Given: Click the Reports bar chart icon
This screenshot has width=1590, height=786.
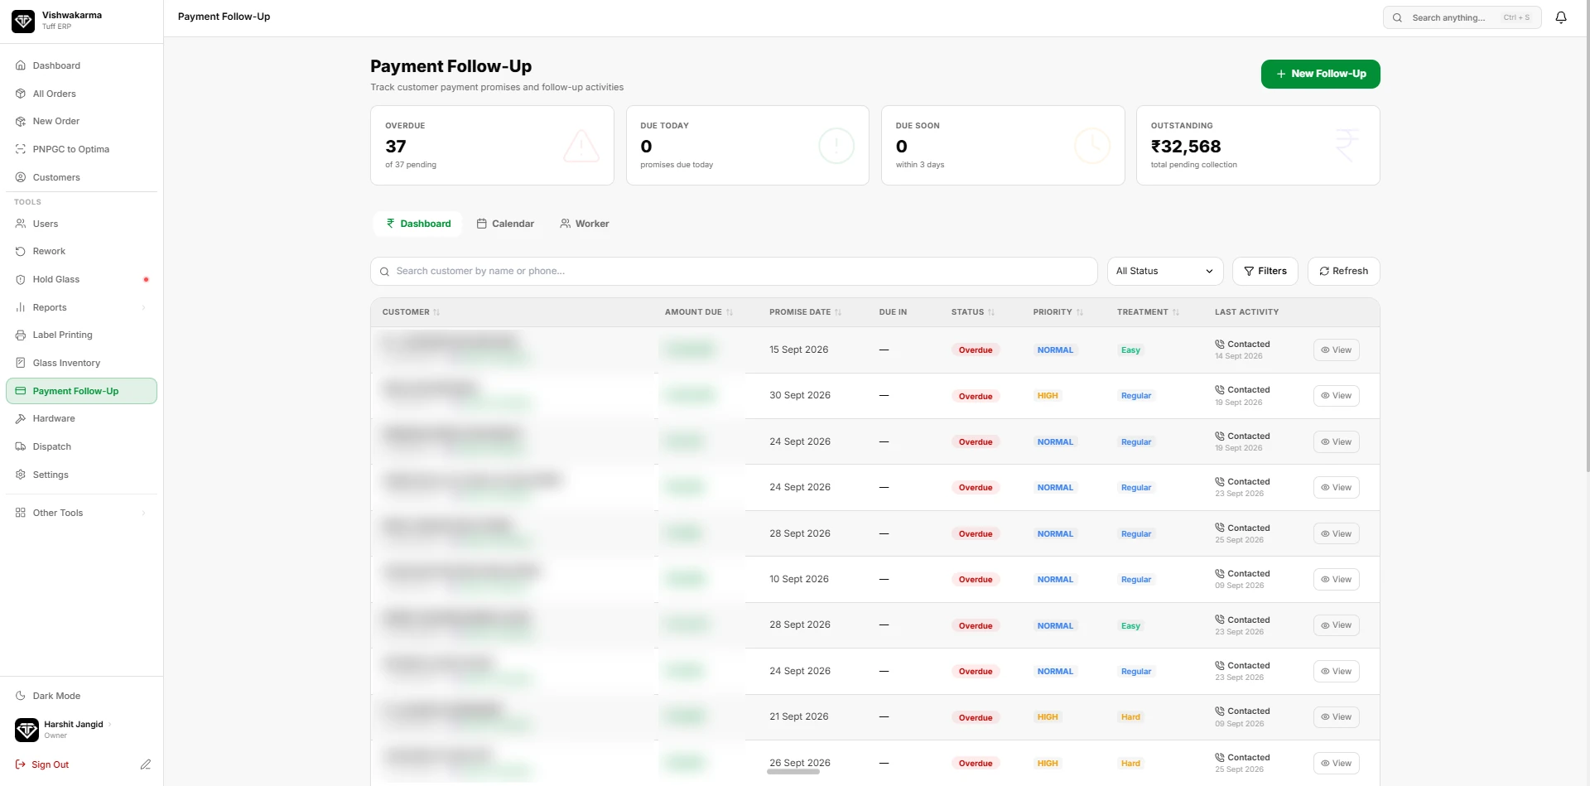Looking at the screenshot, I should pyautogui.click(x=21, y=307).
